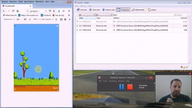Go back in Firefox browser
Screen dimensions: 192x108
pos(4,11)
